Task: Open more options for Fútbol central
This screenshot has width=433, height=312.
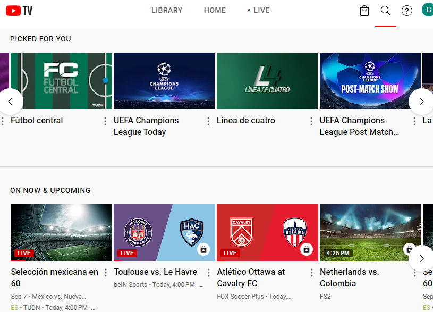Action: pyautogui.click(x=105, y=121)
